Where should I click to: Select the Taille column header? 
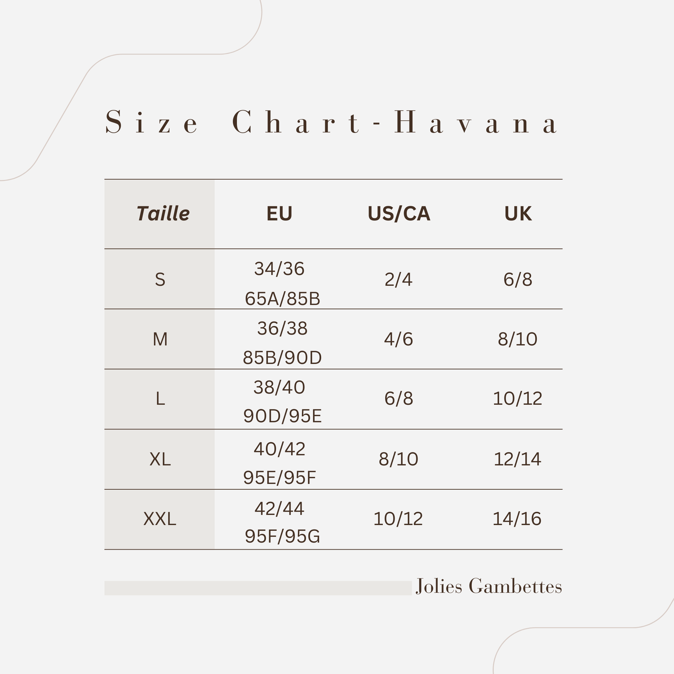click(163, 213)
